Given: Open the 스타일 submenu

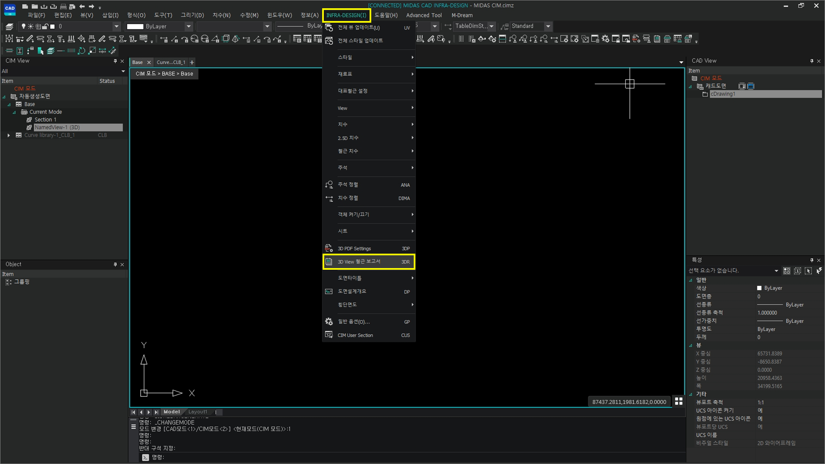Looking at the screenshot, I should point(369,57).
